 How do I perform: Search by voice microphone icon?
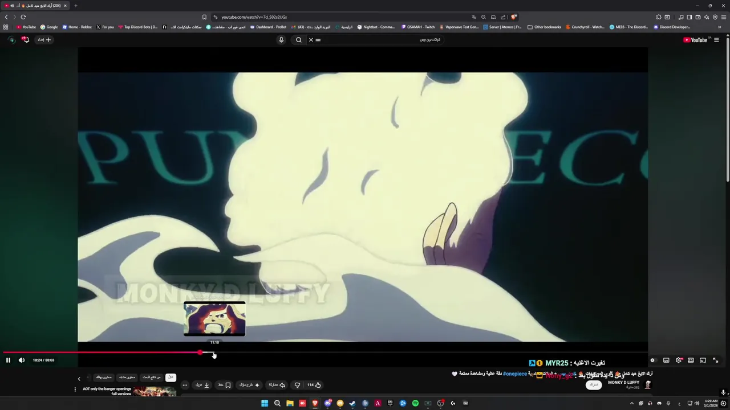point(281,40)
